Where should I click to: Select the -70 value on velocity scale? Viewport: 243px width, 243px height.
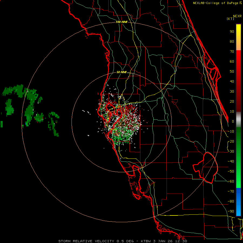(231, 191)
